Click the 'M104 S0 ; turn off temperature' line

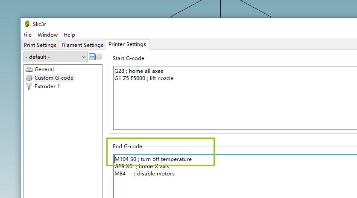[153, 159]
